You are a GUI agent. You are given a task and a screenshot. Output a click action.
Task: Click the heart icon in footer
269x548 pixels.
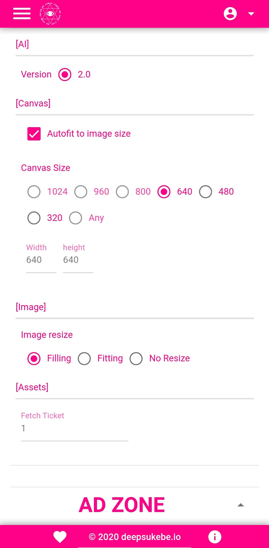click(60, 537)
